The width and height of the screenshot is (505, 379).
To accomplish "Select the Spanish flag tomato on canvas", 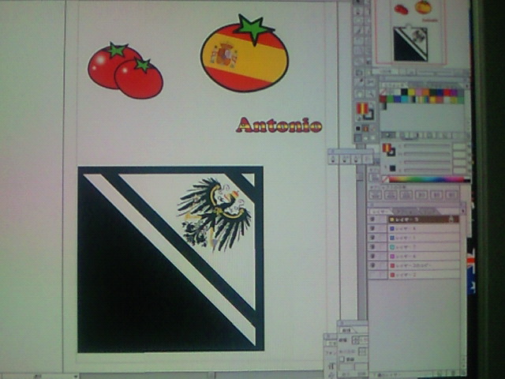I will 245,53.
